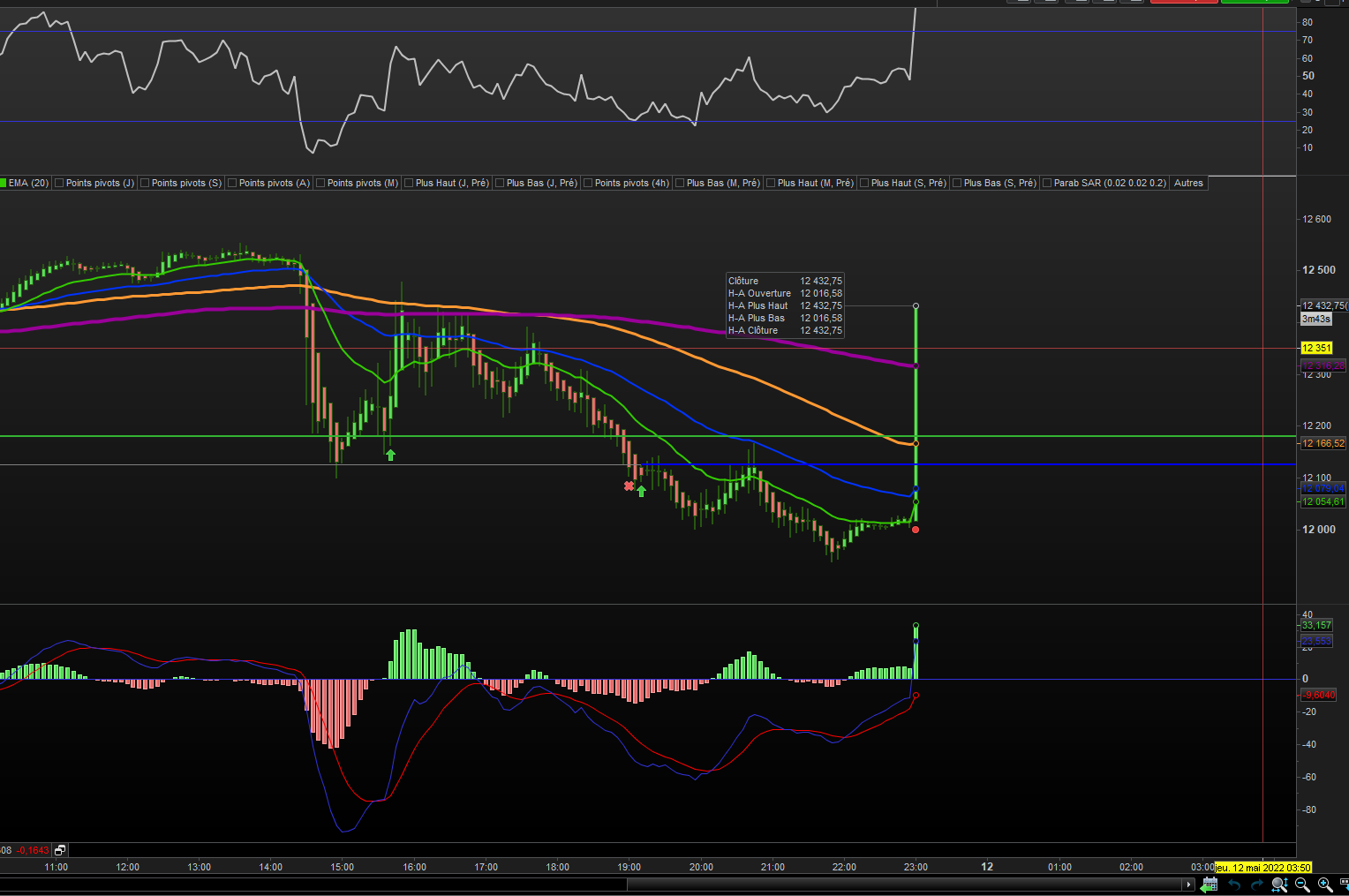
Task: Click the detach icon in lower-left panel
Action: 60,850
